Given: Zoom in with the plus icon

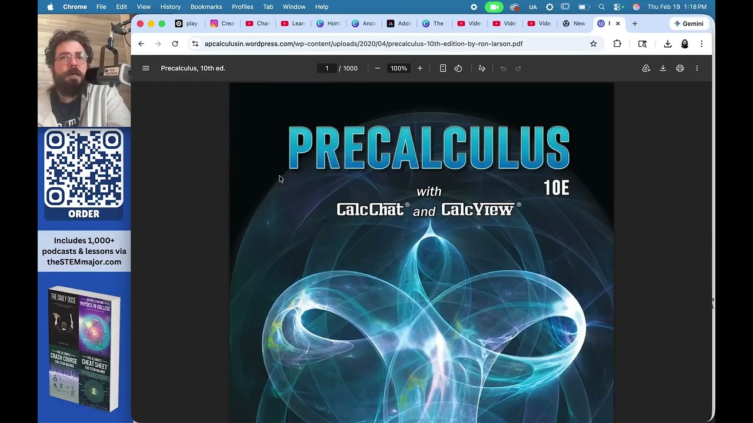Looking at the screenshot, I should [420, 68].
